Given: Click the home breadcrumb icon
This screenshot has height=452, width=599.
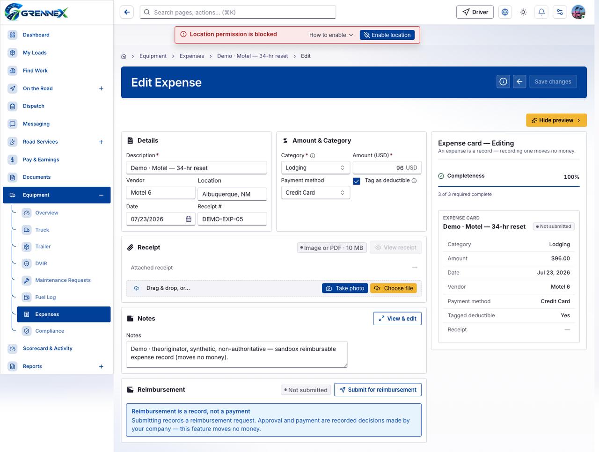Looking at the screenshot, I should tap(124, 56).
